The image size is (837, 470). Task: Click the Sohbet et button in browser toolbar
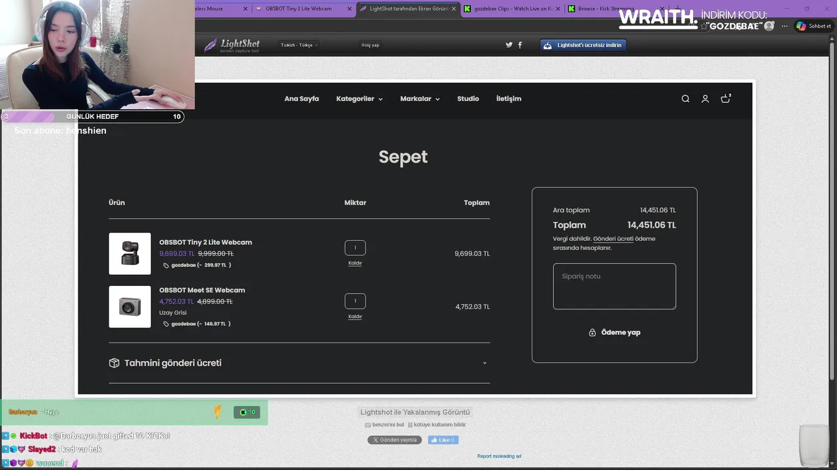coord(813,26)
